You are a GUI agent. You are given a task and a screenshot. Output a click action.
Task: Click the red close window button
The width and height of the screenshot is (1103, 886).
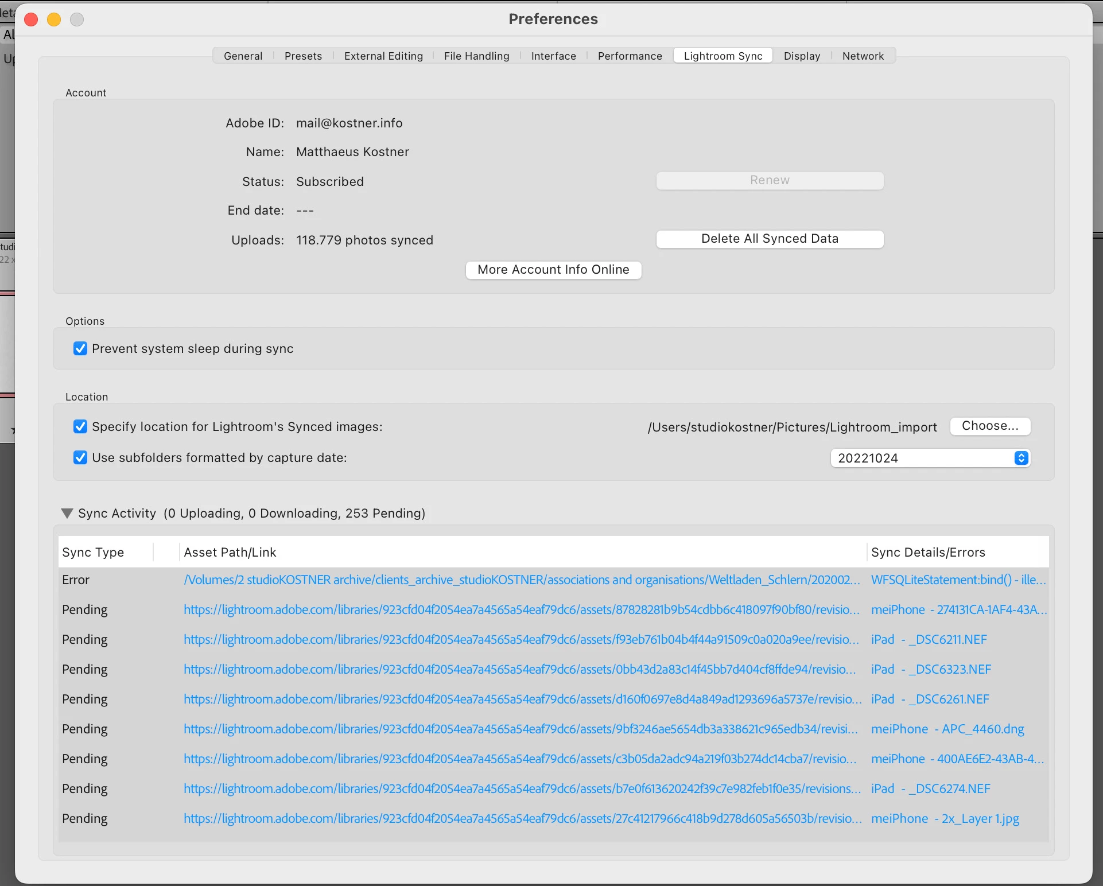tap(32, 20)
